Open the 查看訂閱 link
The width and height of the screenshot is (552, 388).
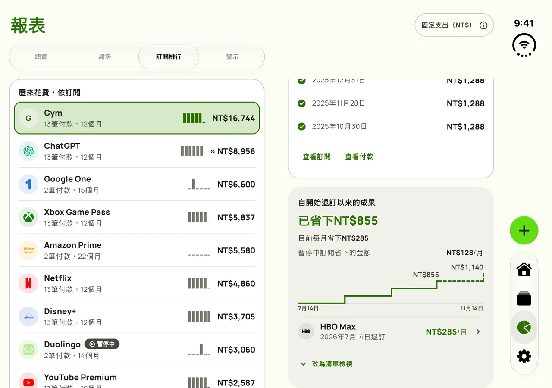[x=317, y=157]
